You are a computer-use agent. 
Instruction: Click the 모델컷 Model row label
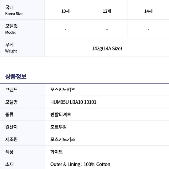11,29
